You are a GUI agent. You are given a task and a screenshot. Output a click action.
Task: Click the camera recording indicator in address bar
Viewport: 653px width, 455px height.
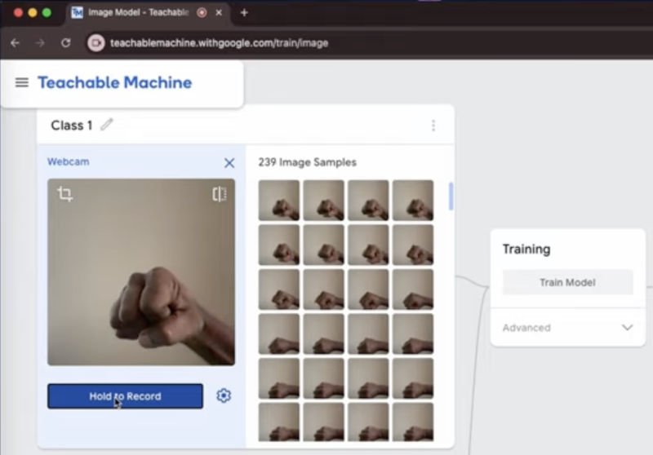[96, 42]
